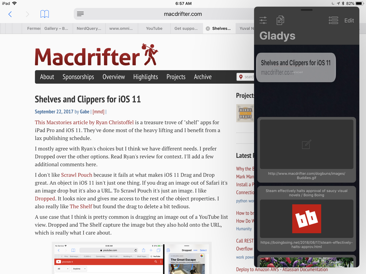Viewport: 366px width, 274px height.
Task: Follow the Scrawl Pouch link
Action: [77, 175]
